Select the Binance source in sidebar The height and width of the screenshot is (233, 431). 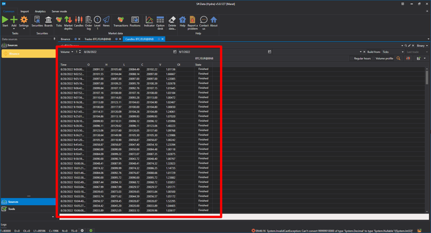[15, 54]
